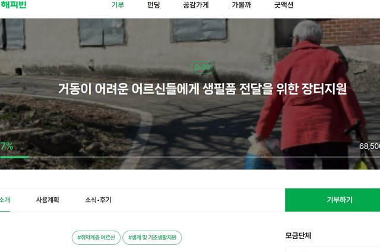Open the 기부 menu

tap(118, 5)
